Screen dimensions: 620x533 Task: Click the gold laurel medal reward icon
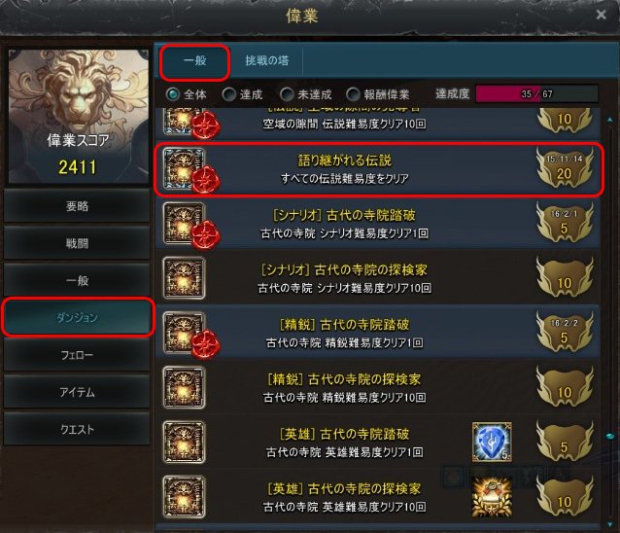492,497
